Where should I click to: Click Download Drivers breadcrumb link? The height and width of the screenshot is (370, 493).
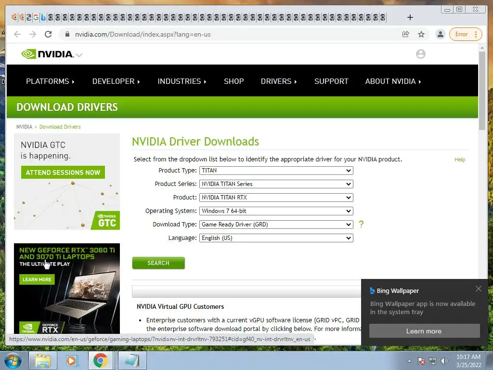point(60,127)
